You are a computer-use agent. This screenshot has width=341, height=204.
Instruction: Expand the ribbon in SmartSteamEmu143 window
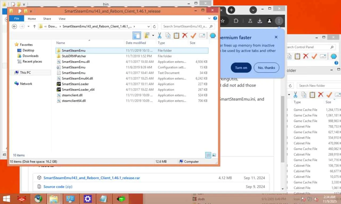(x=209, y=18)
